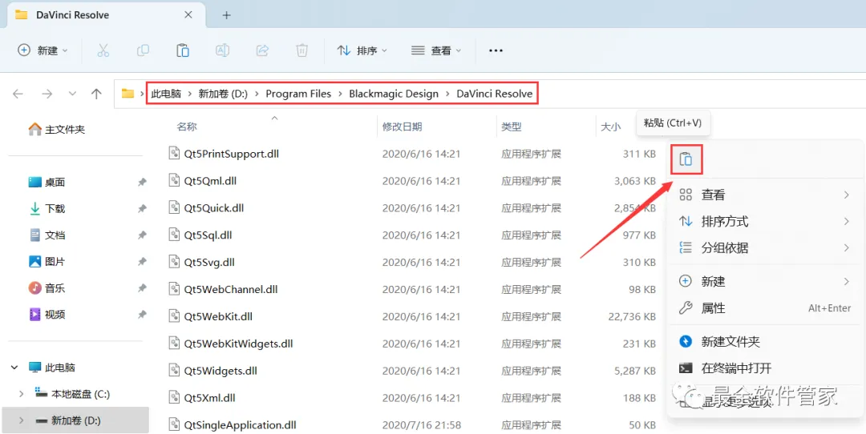Click Blackmagic Design in address breadcrumb
The image size is (866, 434).
pyautogui.click(x=393, y=94)
